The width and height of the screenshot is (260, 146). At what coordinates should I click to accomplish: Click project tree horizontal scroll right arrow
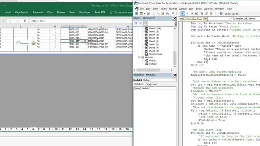(x=171, y=70)
